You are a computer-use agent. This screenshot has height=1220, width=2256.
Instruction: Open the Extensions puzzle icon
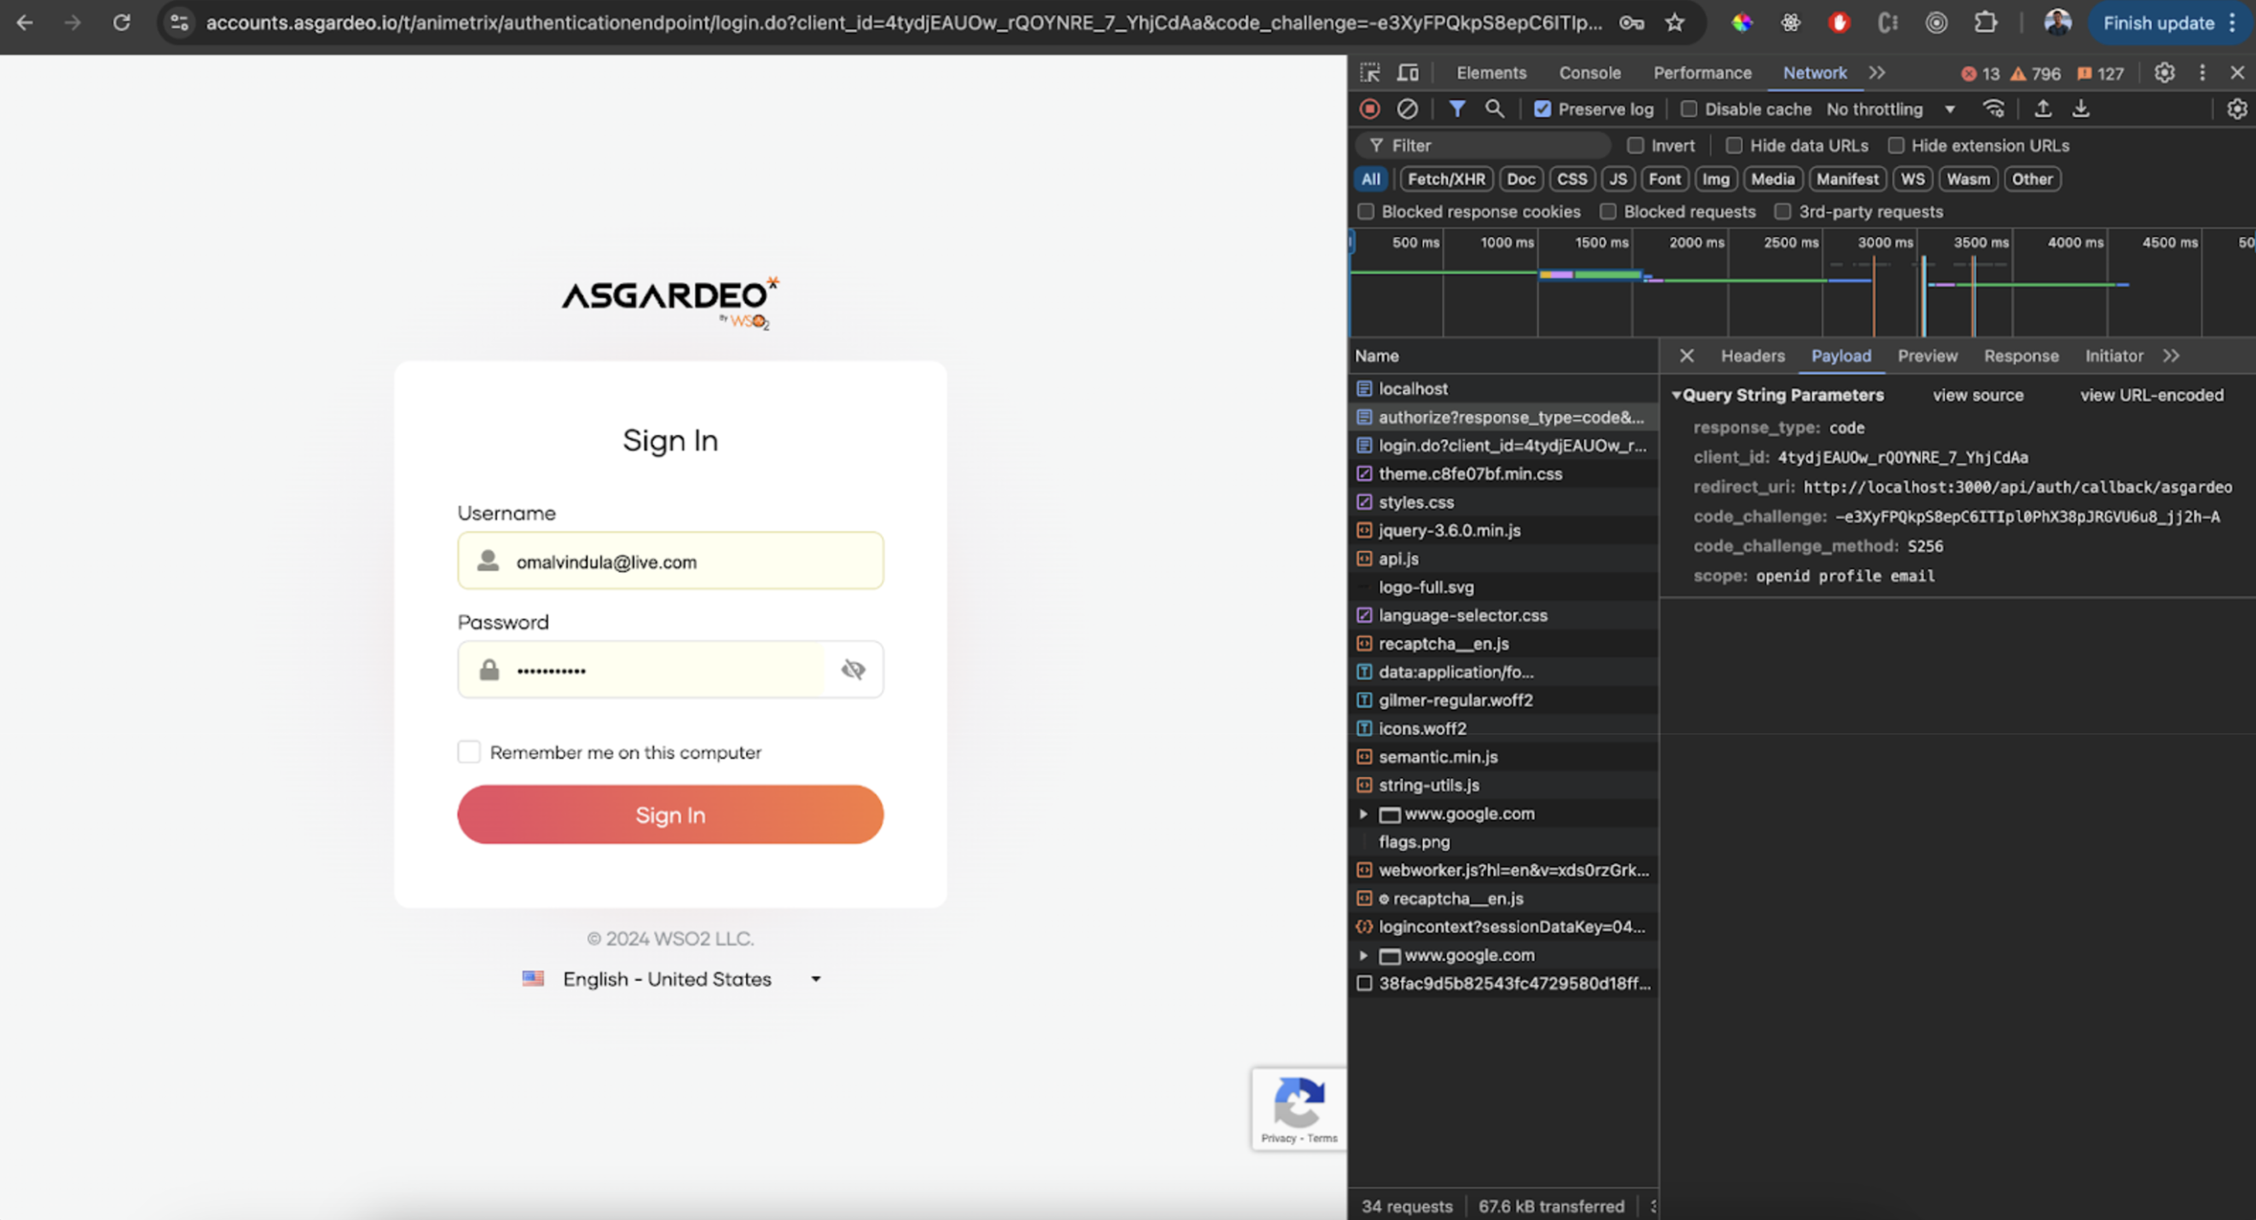tap(1986, 23)
